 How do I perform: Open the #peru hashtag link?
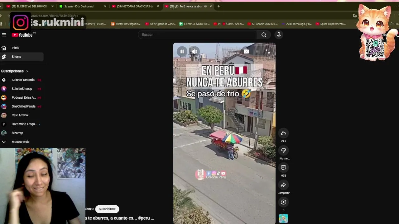[x=144, y=218]
